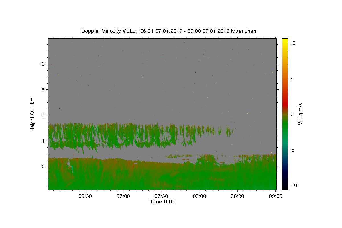Viewport: 342px width, 228px height.
Task: Click the colorbar value 5 label
Action: point(291,79)
